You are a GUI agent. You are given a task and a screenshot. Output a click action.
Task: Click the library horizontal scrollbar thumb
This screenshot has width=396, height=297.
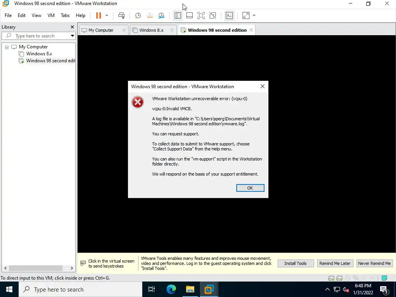(x=36, y=268)
